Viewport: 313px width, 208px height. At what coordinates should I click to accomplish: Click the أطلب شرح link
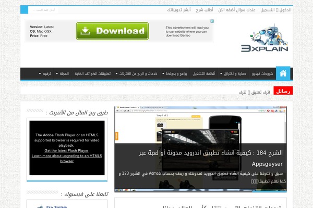204,10
